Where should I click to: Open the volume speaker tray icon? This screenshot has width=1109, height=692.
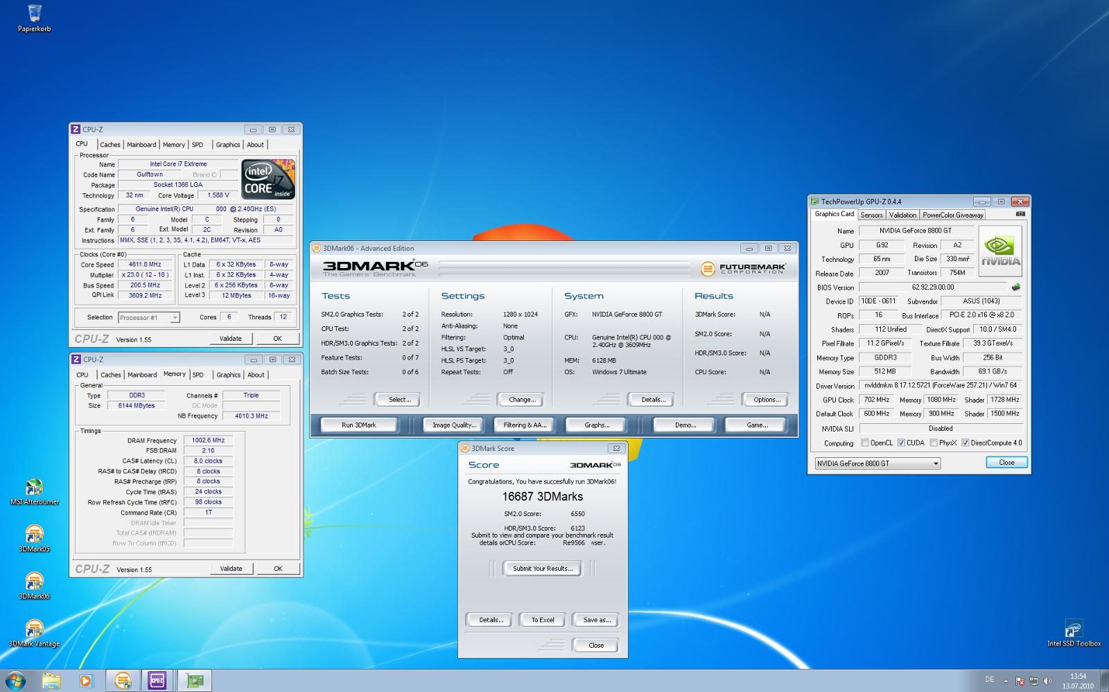[1047, 681]
